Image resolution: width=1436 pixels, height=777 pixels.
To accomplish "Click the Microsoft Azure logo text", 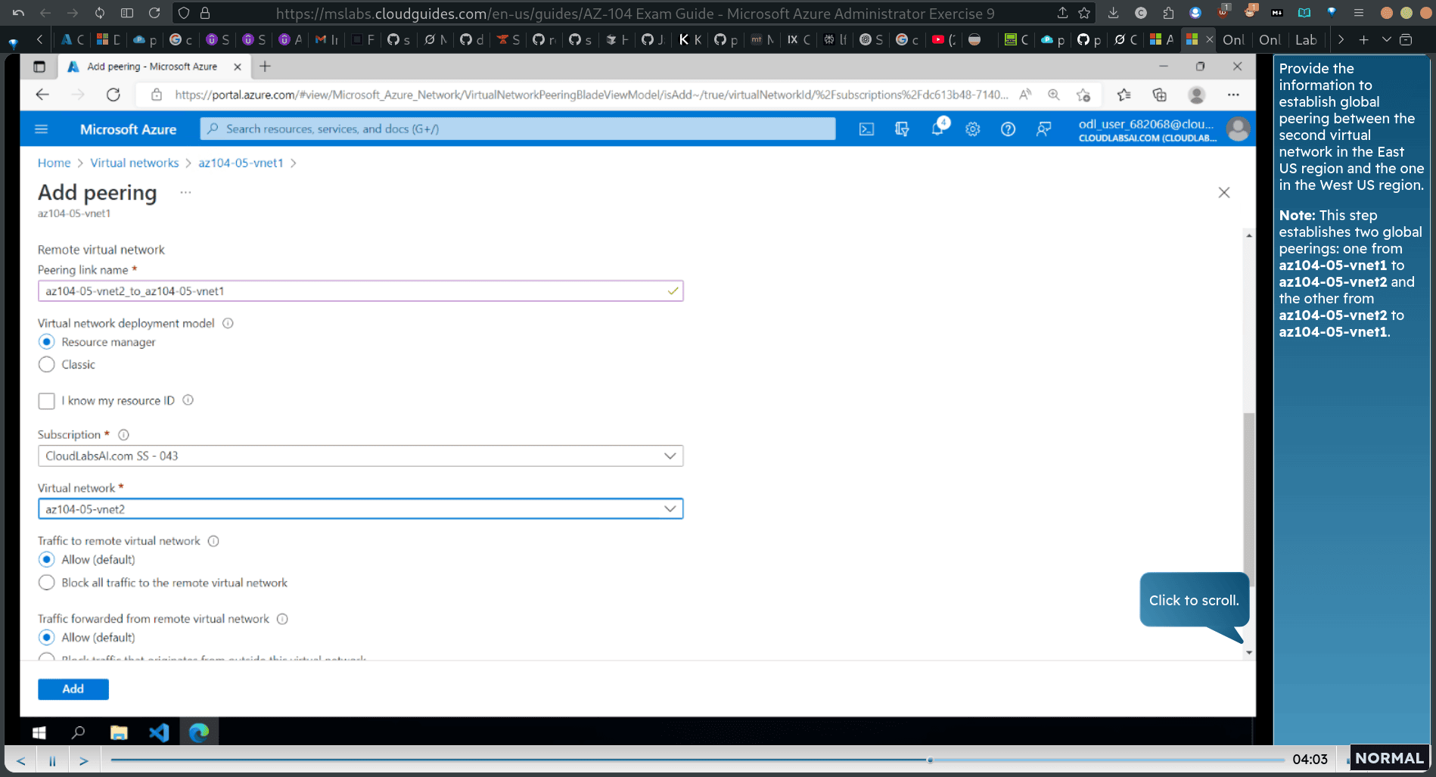I will pos(128,129).
